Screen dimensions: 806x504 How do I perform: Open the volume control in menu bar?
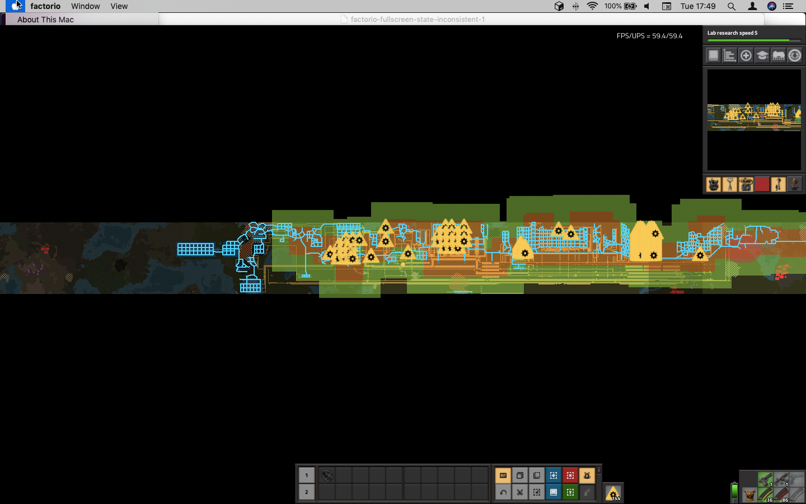coord(647,6)
